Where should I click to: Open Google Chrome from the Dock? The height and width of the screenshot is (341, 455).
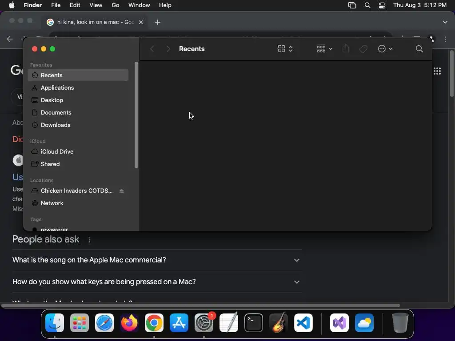click(154, 323)
